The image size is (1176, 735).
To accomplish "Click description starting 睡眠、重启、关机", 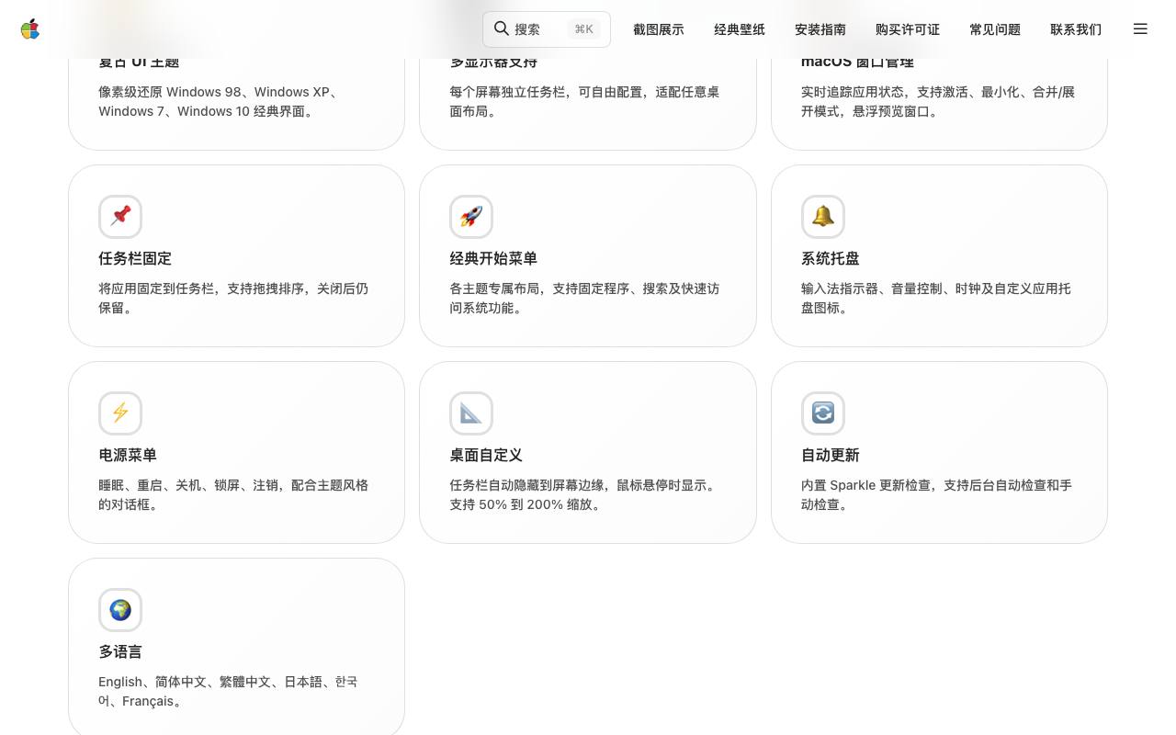I will [233, 495].
